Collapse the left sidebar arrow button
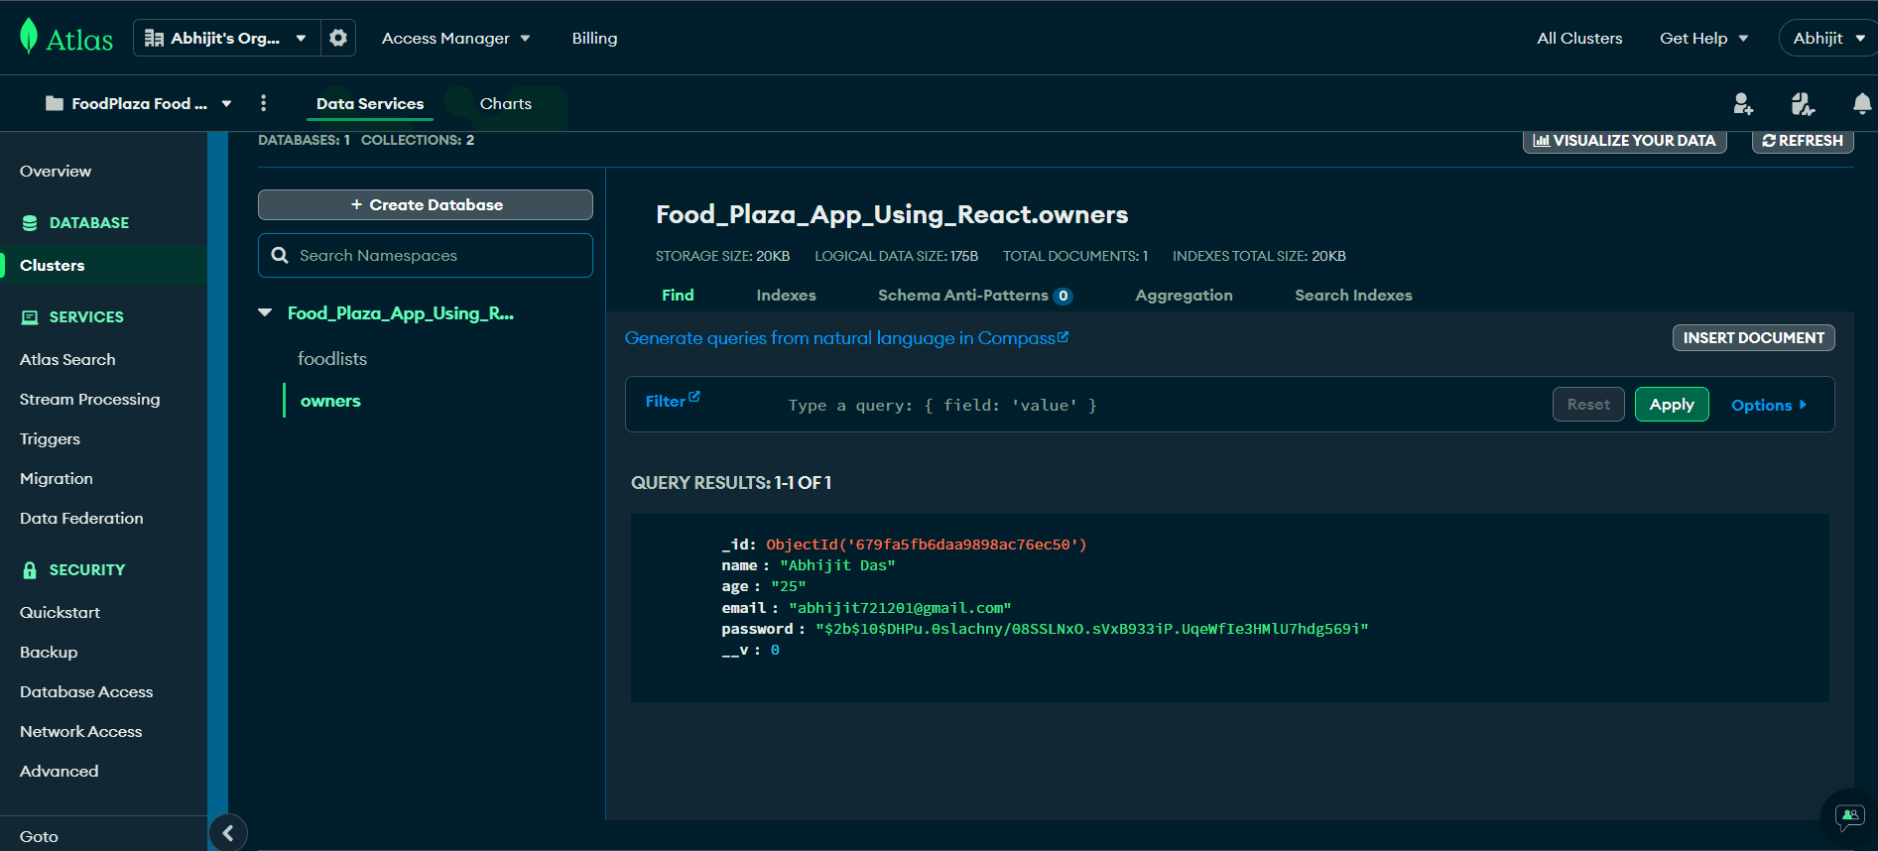Screen dimensions: 1878x851 pyautogui.click(x=228, y=833)
